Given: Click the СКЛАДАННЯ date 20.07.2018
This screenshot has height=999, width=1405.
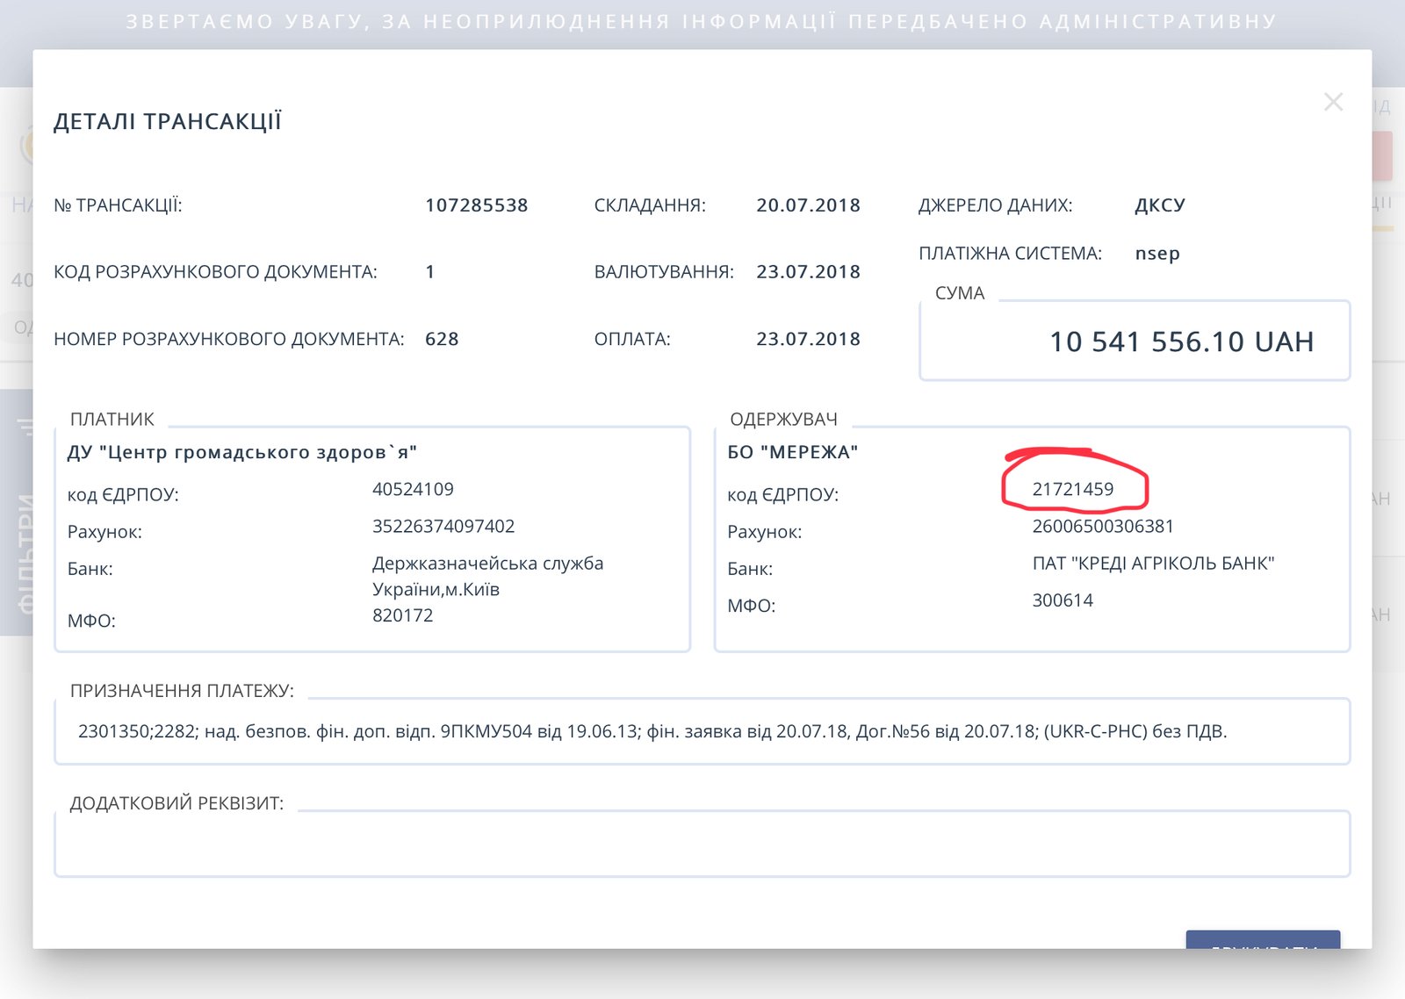Looking at the screenshot, I should pos(808,205).
